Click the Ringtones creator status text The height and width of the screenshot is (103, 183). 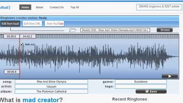pyautogui.click(x=23, y=18)
